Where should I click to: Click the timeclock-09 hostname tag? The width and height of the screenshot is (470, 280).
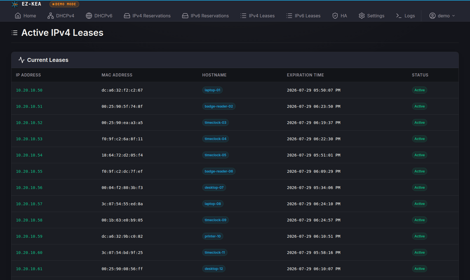[215, 220]
